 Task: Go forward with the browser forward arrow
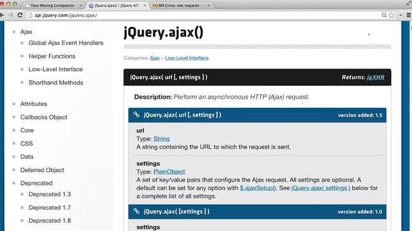[x=10, y=15]
